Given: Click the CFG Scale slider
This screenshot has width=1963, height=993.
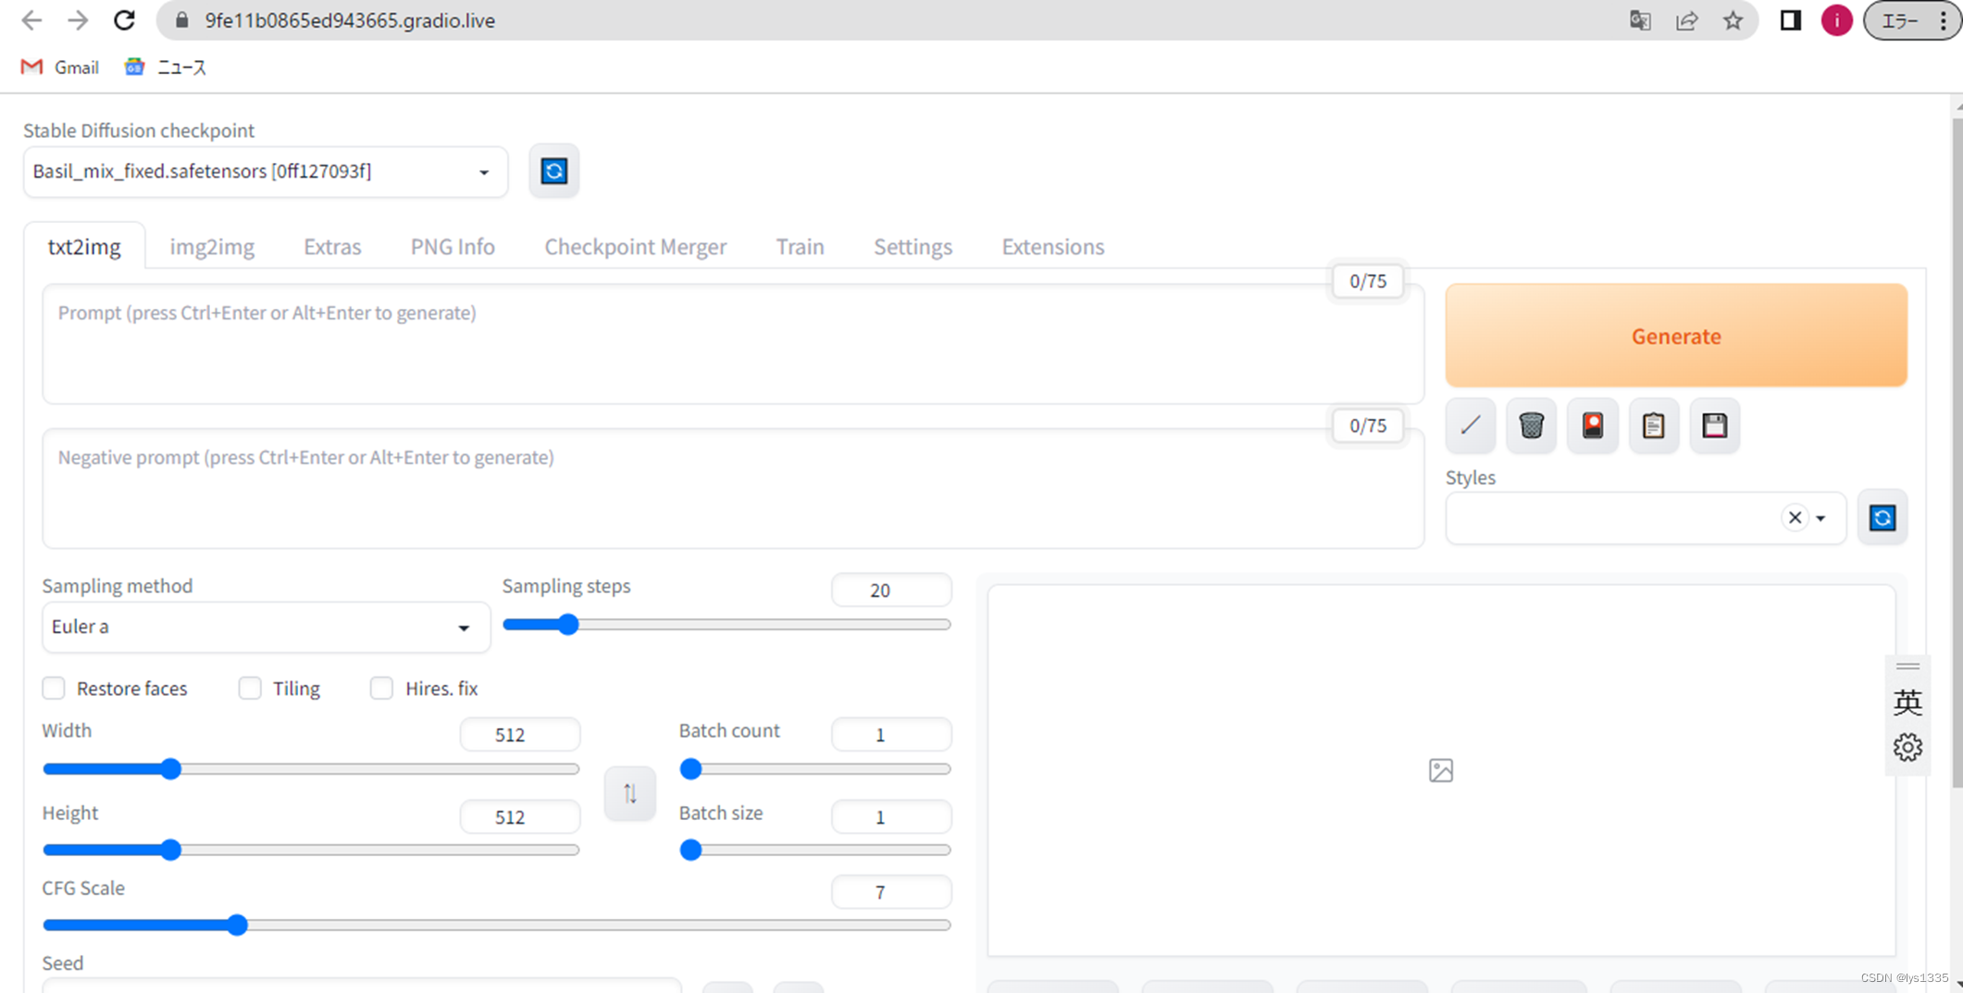Looking at the screenshot, I should (x=496, y=925).
